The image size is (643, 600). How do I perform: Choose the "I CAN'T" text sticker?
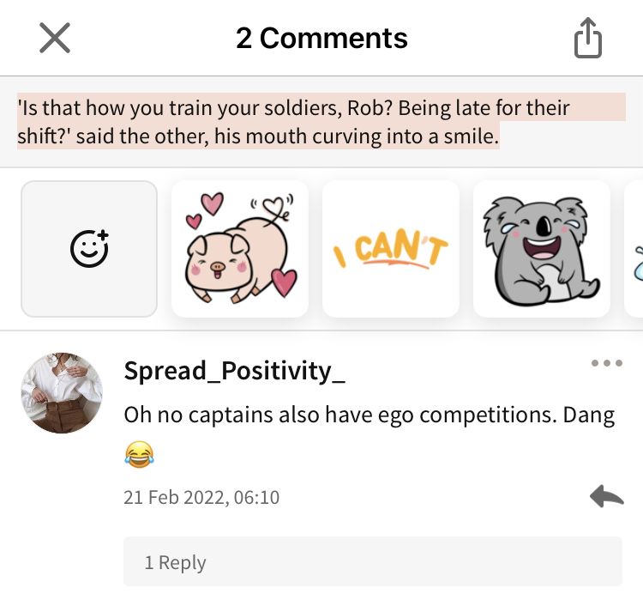(x=391, y=249)
